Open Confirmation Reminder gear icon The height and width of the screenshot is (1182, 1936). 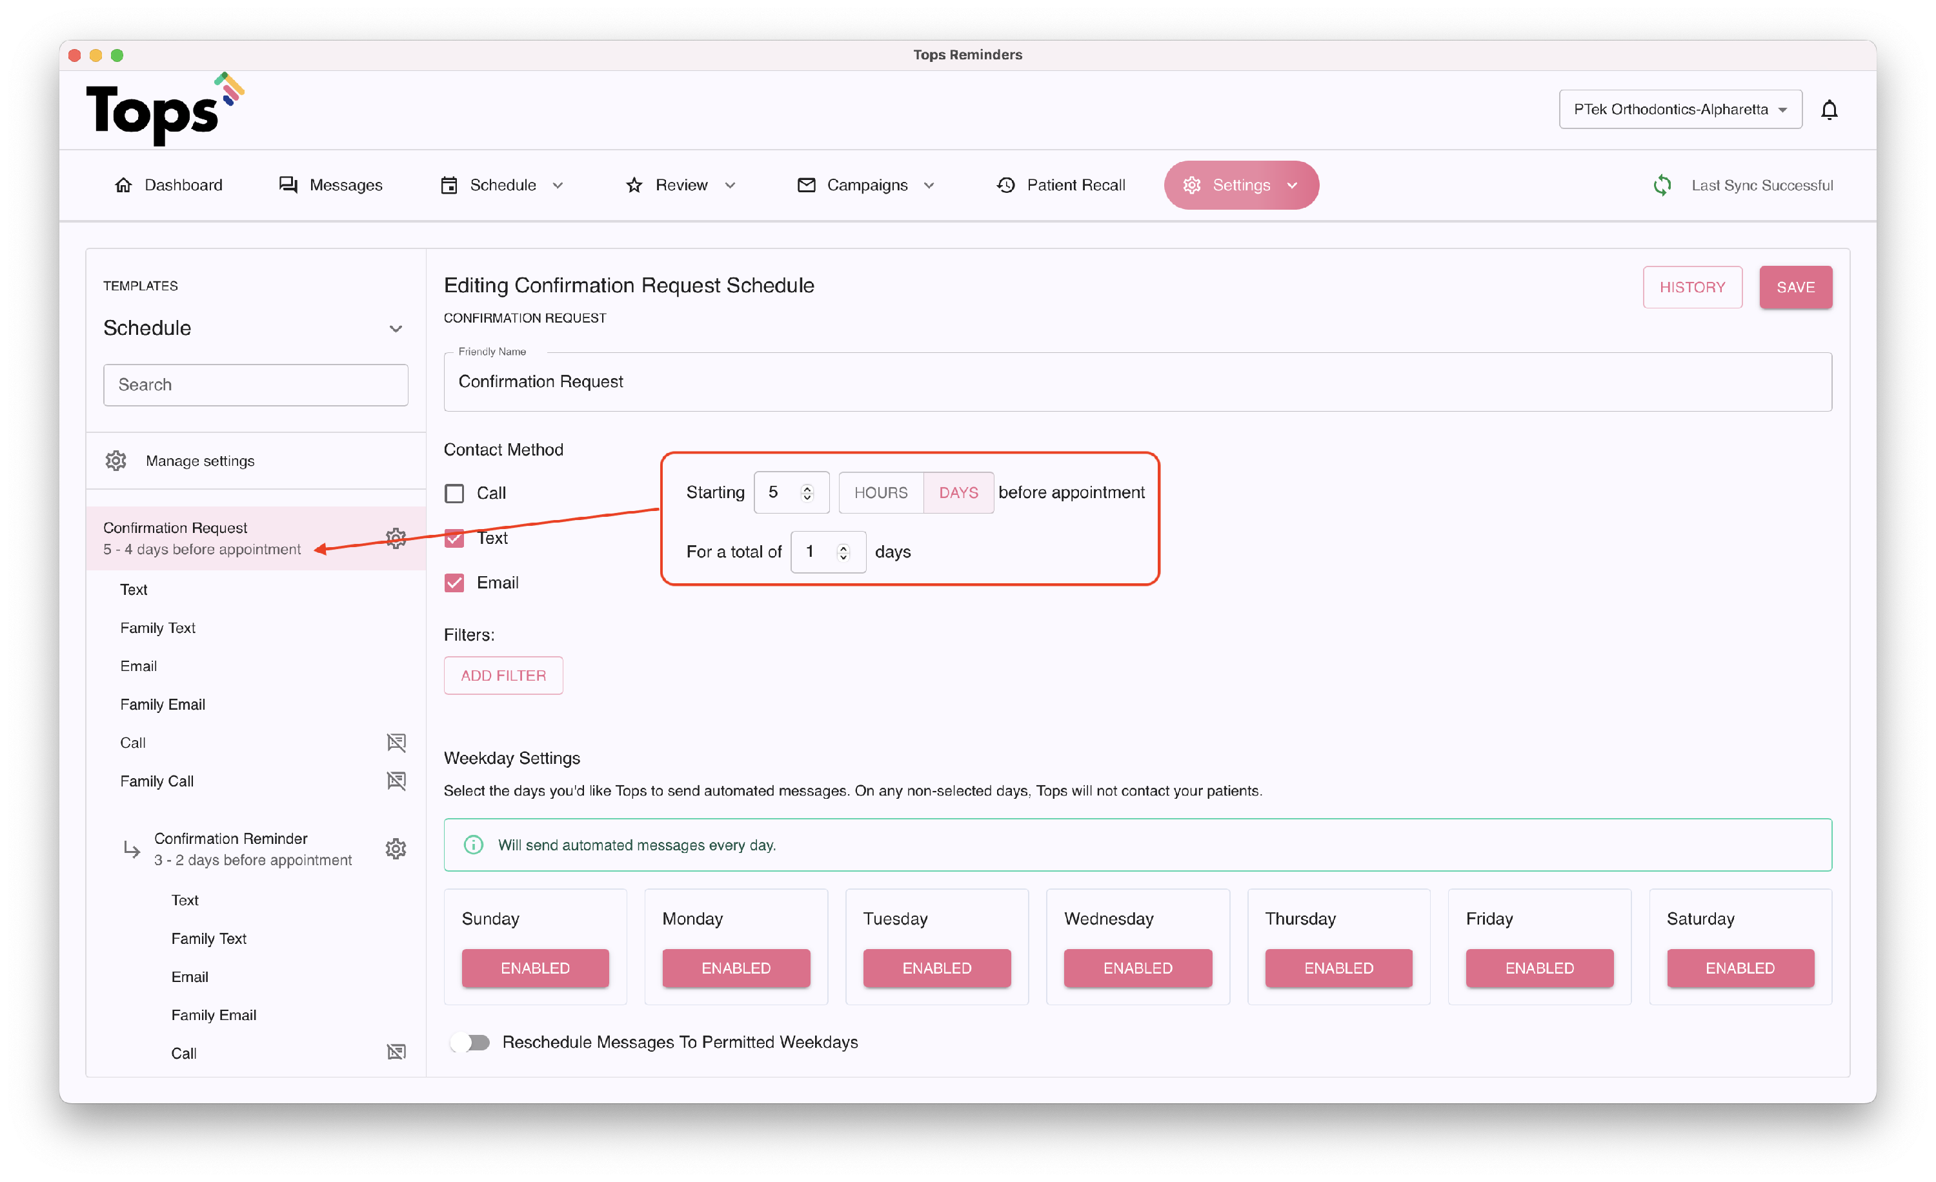[x=396, y=849]
